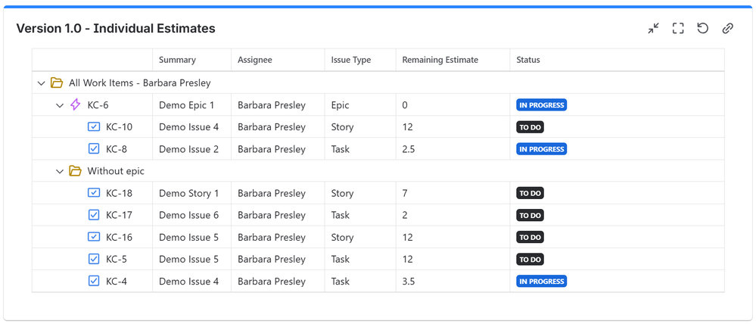Open fullscreen view with the frame icon
This screenshot has width=756, height=324.
678,29
